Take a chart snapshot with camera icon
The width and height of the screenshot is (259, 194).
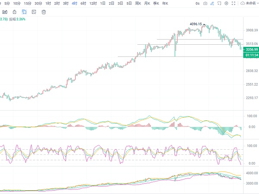pyautogui.click(x=205, y=3)
